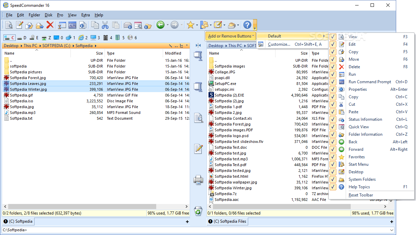This screenshot has height=235, width=416.
Task: Select drive C in the drive bar
Action: pos(10,38)
